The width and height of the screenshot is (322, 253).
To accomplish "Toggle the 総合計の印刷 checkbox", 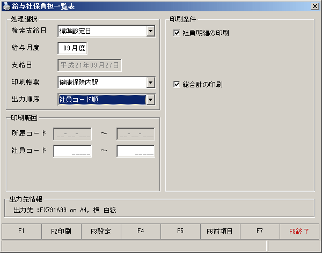I will 177,84.
